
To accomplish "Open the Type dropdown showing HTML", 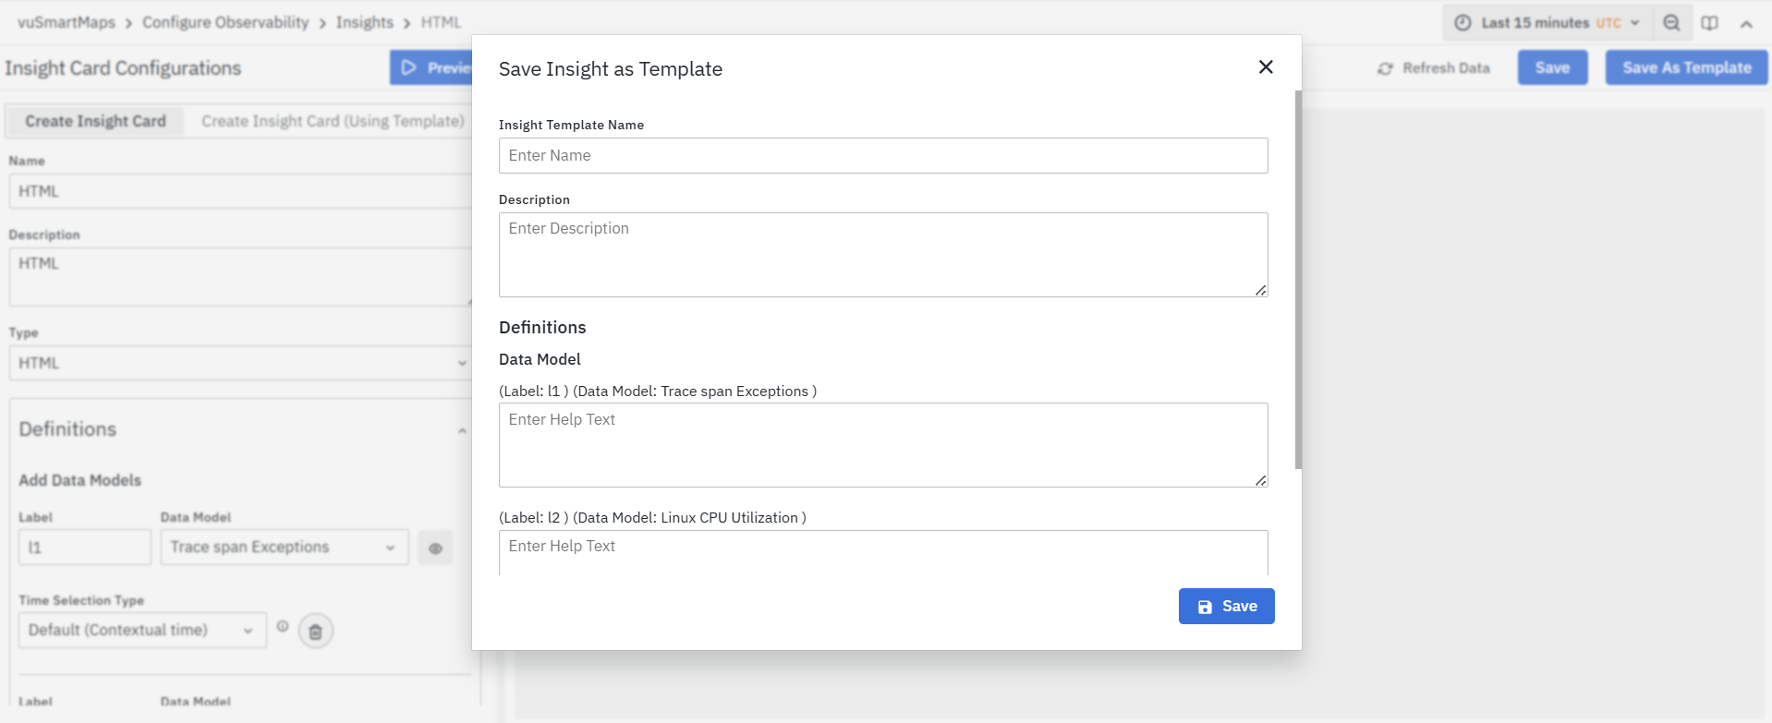I will pos(240,363).
